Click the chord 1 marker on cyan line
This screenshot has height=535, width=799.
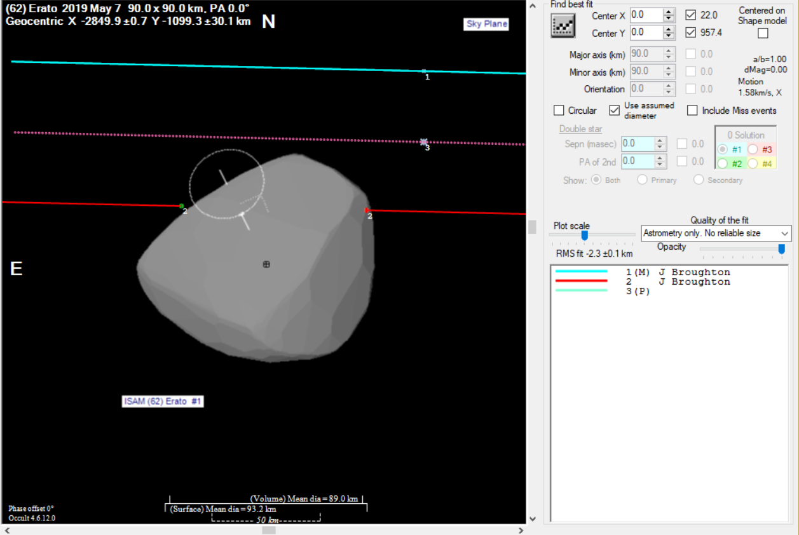[x=424, y=71]
